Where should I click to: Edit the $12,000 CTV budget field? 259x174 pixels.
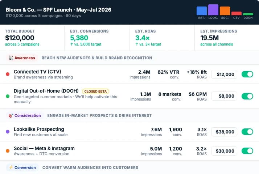pos(224,74)
